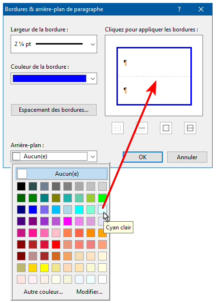Click the Annuler button

187,157
